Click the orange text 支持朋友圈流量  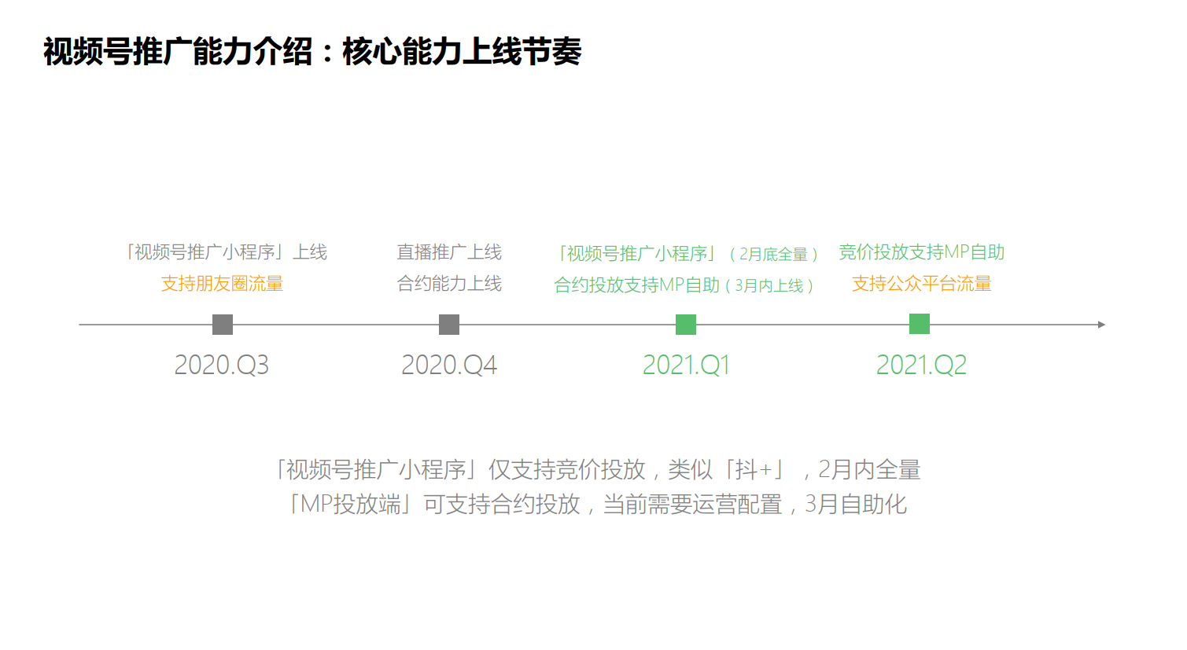click(x=222, y=284)
